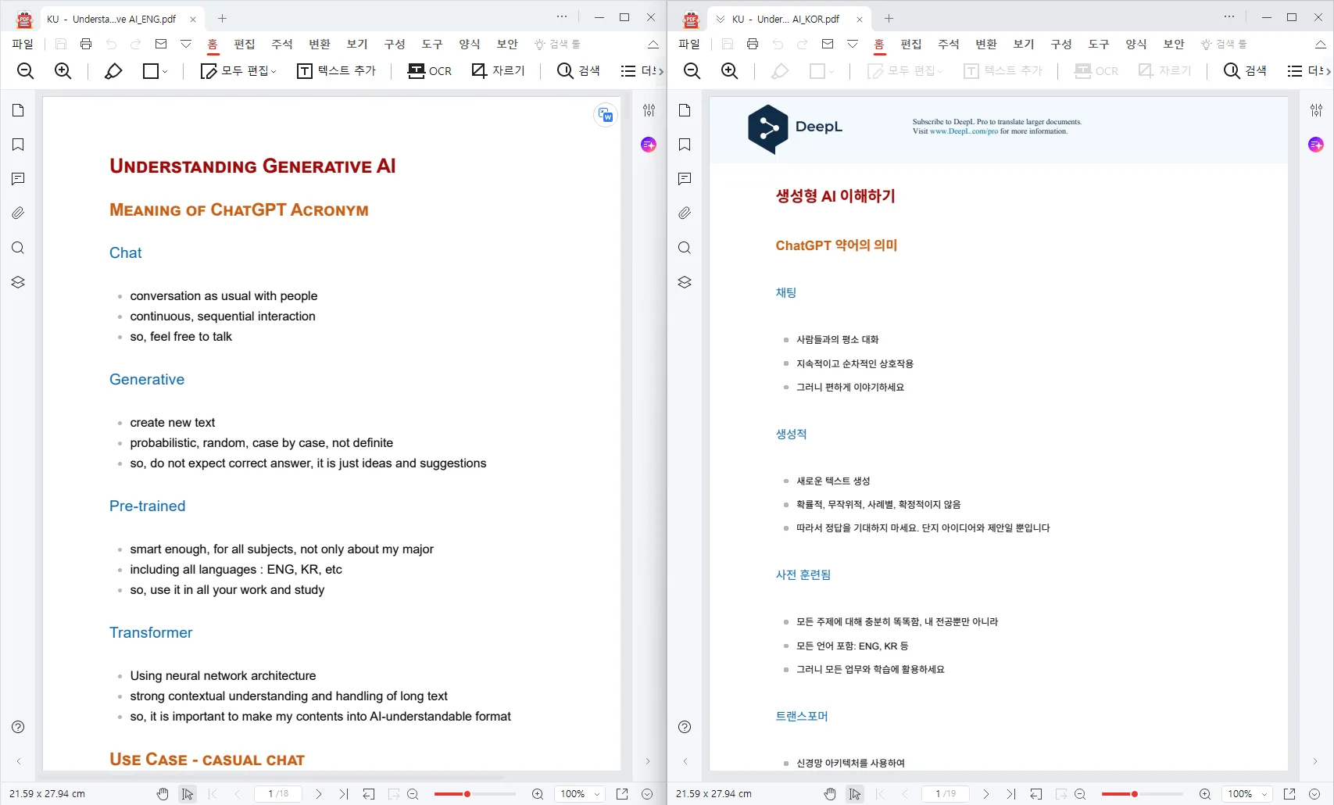
Task: Switch to the Edit tab in left window
Action: coord(245,44)
